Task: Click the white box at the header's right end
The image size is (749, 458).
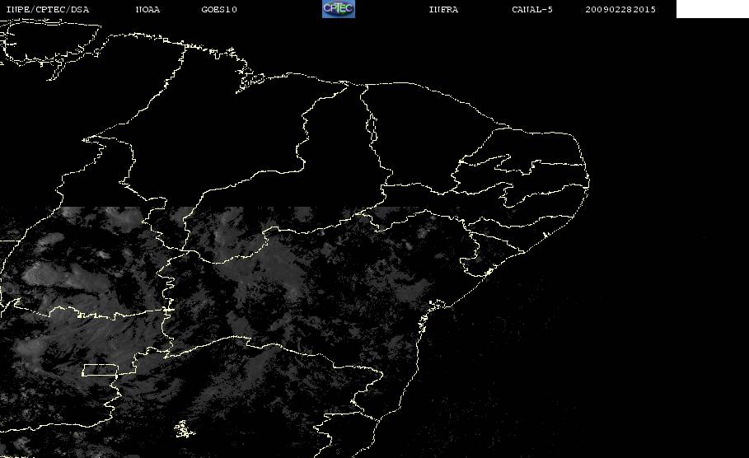Action: click(x=712, y=9)
